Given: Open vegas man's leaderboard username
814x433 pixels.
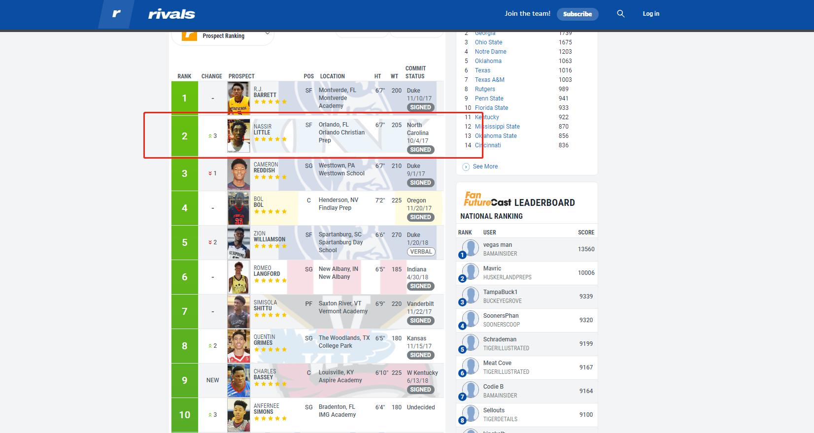Looking at the screenshot, I should 498,245.
